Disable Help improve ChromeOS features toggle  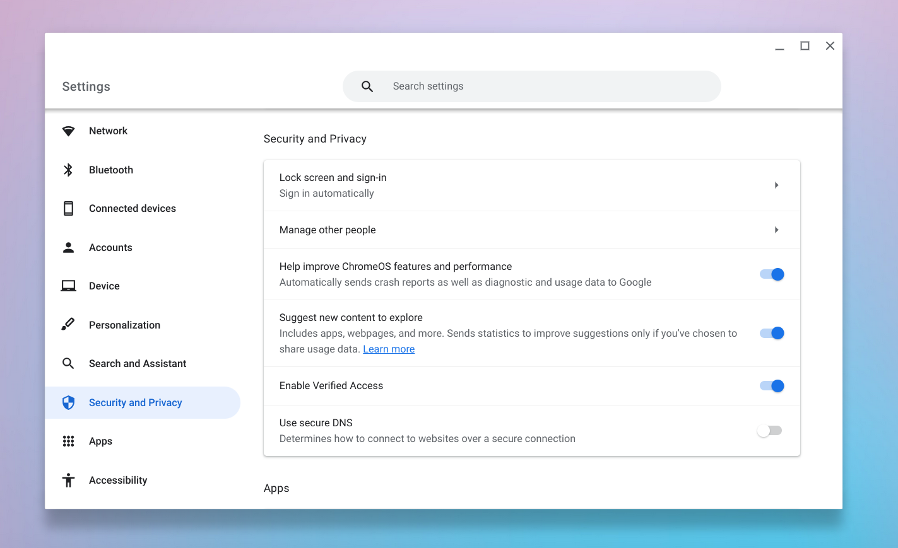(772, 274)
